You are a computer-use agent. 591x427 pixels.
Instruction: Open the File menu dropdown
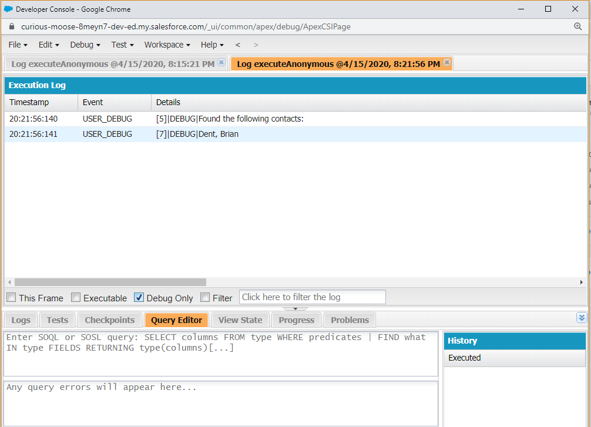(18, 45)
